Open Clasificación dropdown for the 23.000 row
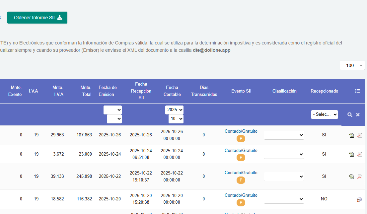 tap(284, 154)
